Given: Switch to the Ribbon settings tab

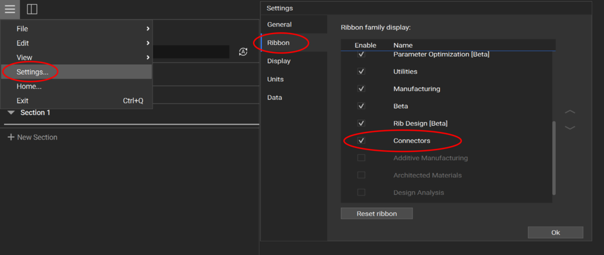Looking at the screenshot, I should 294,42.
